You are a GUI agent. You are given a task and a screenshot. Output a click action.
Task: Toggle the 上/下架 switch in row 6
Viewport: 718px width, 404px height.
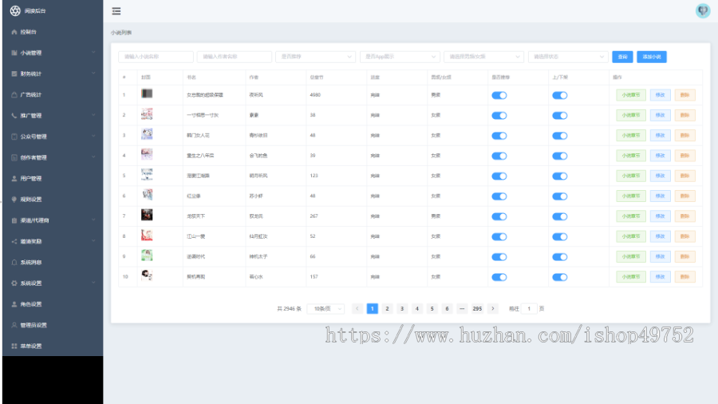click(x=559, y=196)
